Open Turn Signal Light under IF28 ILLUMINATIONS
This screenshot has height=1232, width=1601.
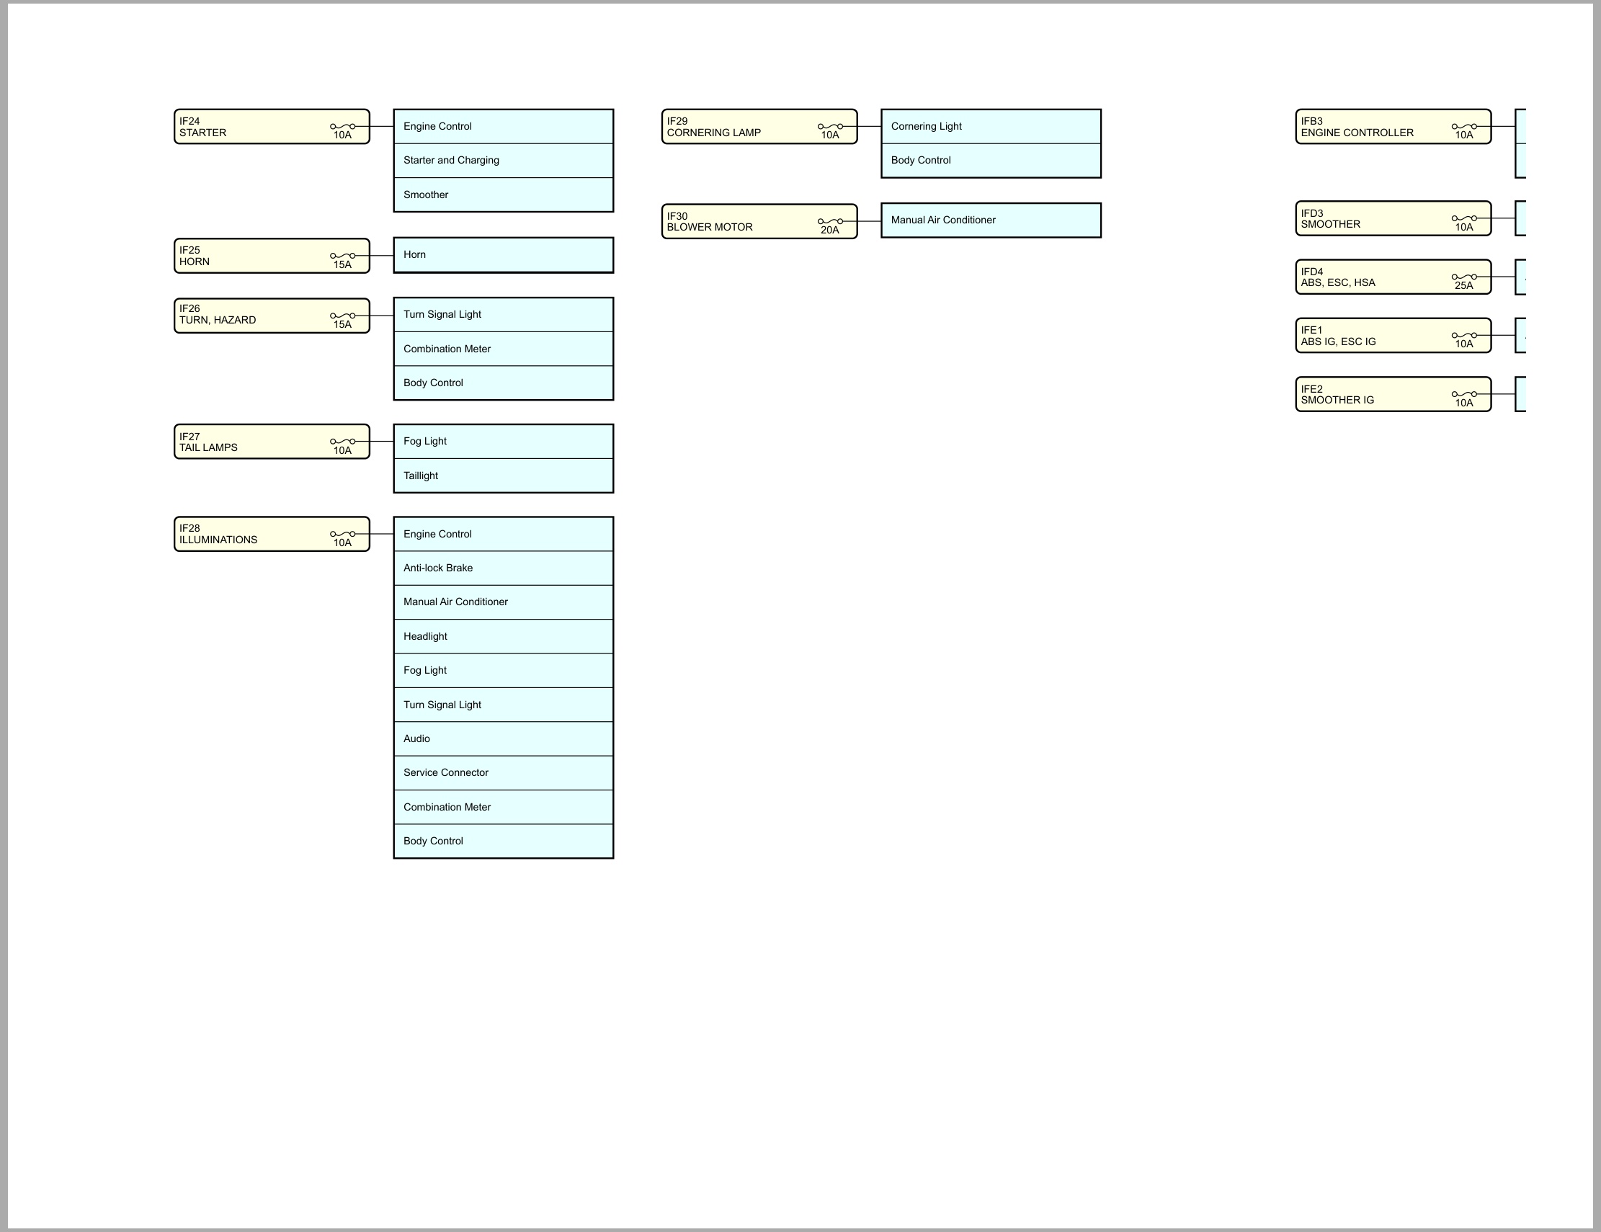click(x=504, y=705)
